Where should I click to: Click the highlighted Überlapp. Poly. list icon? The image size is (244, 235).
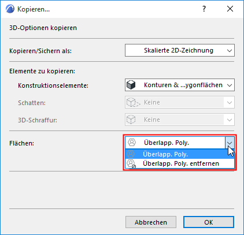tap(131, 154)
